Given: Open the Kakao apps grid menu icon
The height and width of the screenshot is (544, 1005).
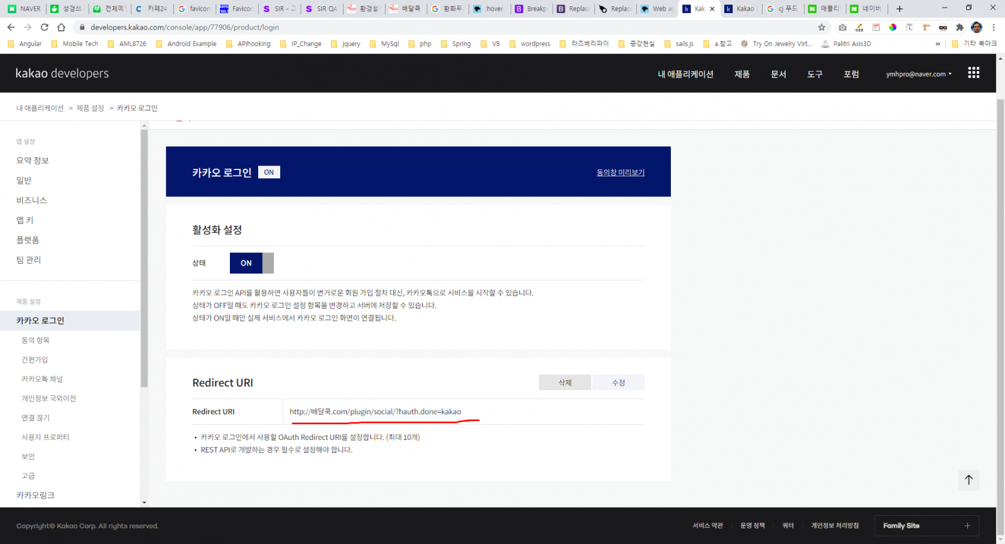Looking at the screenshot, I should tap(974, 73).
